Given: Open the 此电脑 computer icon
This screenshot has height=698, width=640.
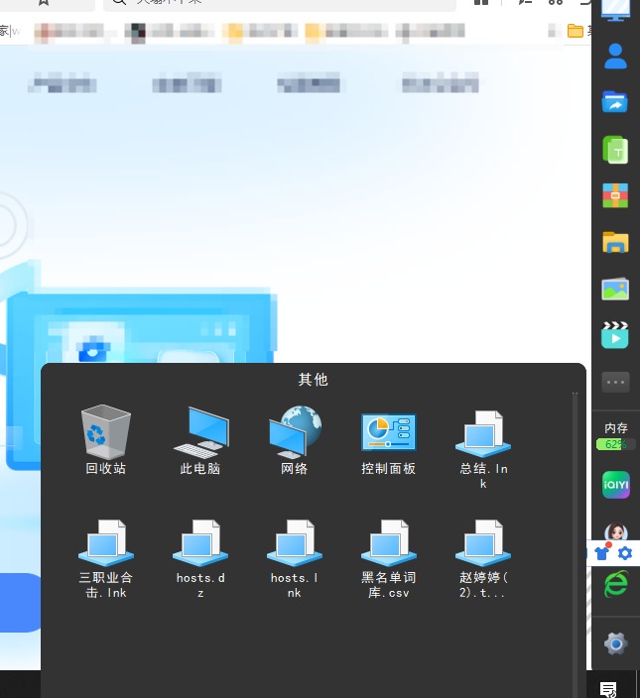Looking at the screenshot, I should (200, 432).
